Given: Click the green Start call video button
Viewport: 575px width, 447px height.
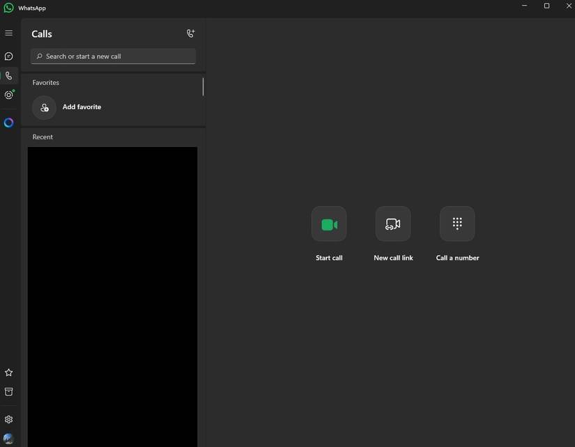Looking at the screenshot, I should (329, 224).
